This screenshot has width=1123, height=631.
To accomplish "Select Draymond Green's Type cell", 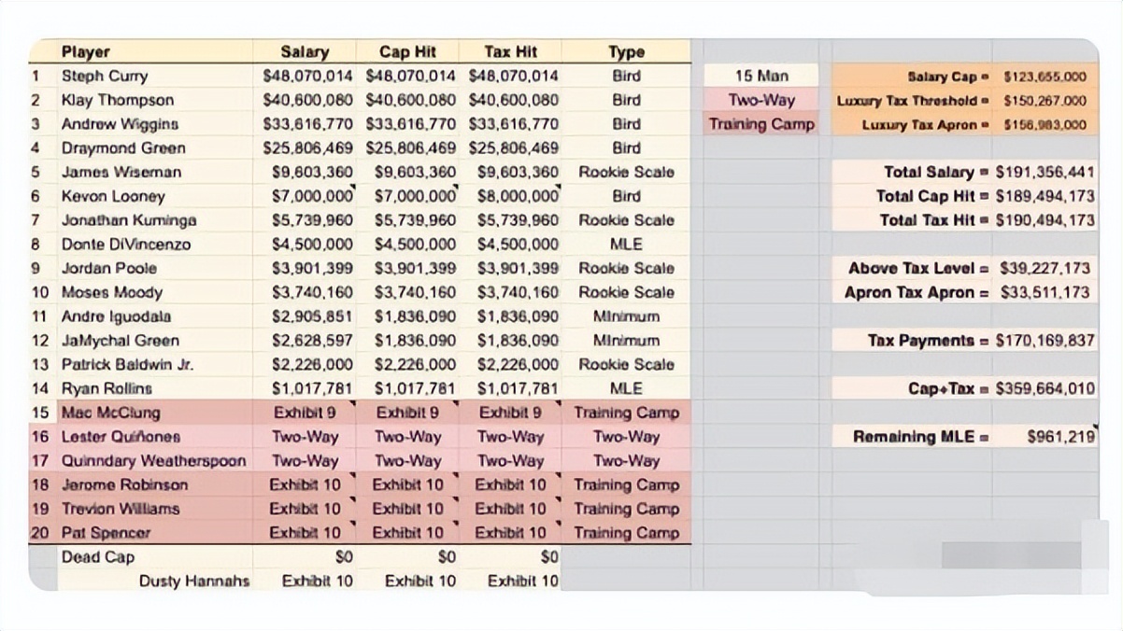I will point(626,147).
